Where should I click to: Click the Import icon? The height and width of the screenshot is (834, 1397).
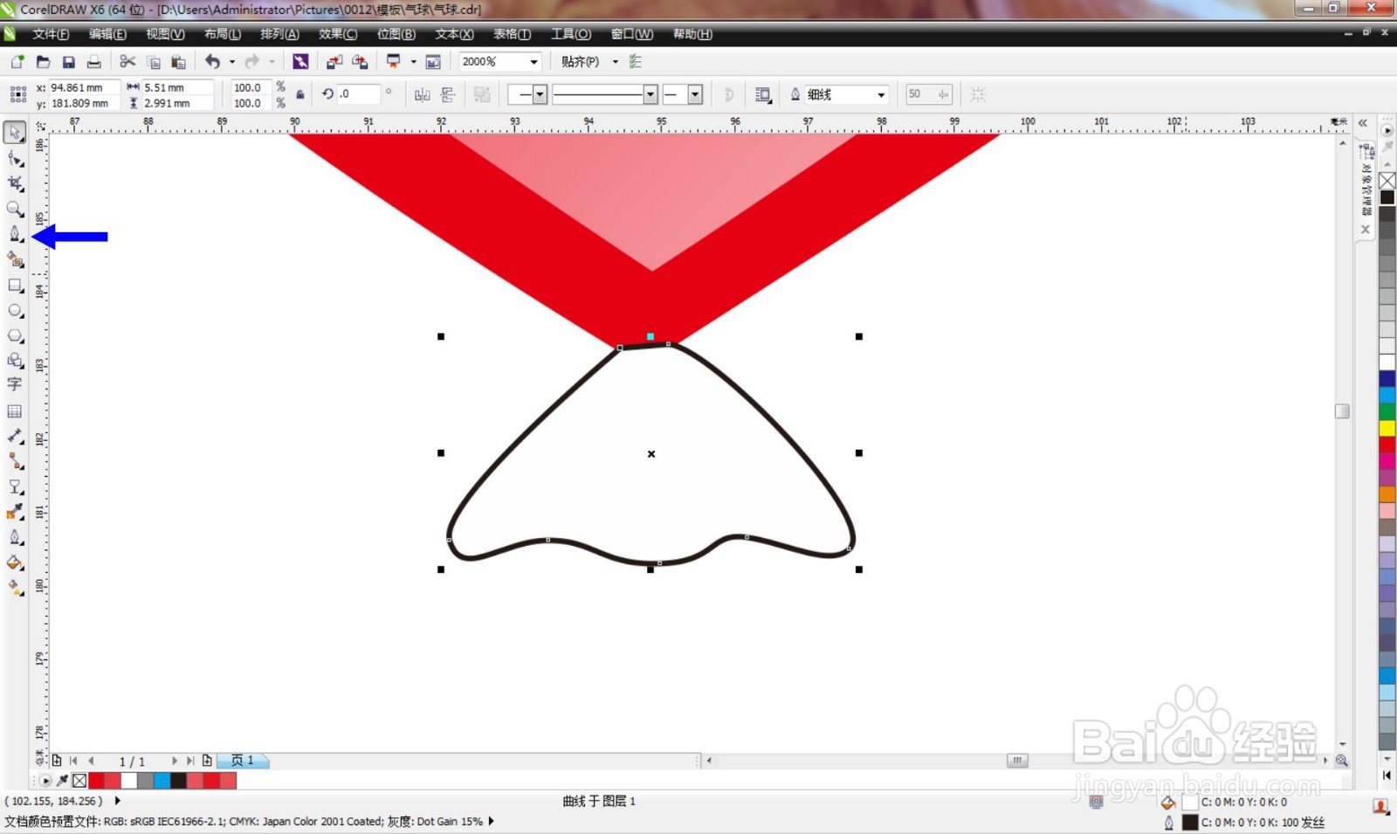pos(334,62)
